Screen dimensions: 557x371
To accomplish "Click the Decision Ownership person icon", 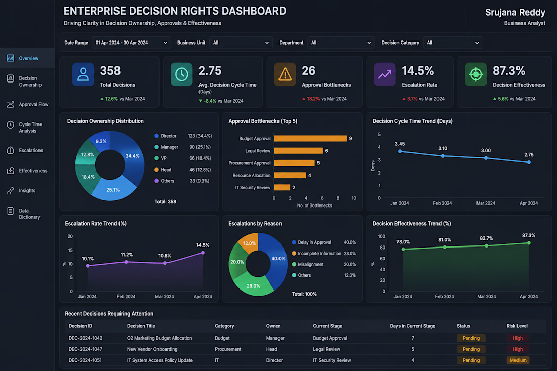I will point(10,78).
